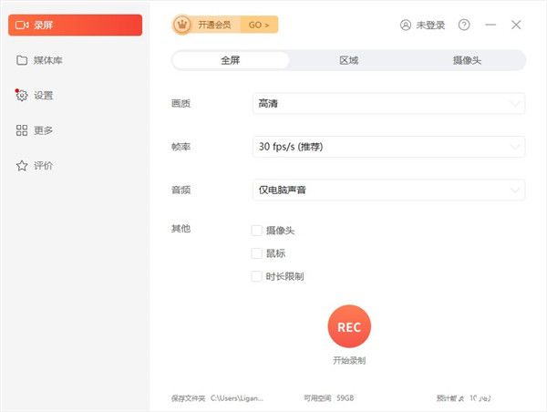547x412 pixels.
Task: Expand the 音频 audio source dropdown
Action: (x=388, y=191)
